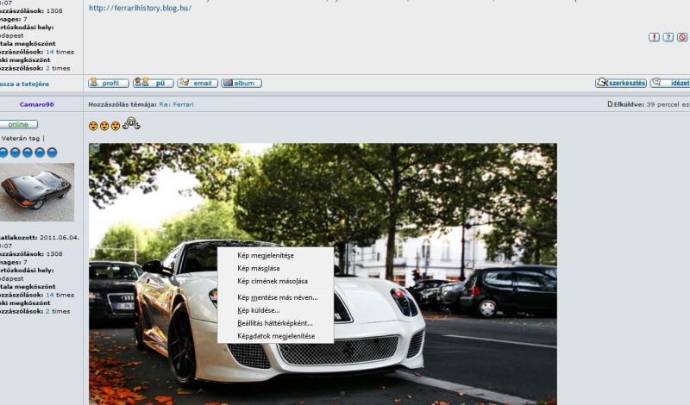
Task: Click the red delete post icon
Action: [681, 38]
